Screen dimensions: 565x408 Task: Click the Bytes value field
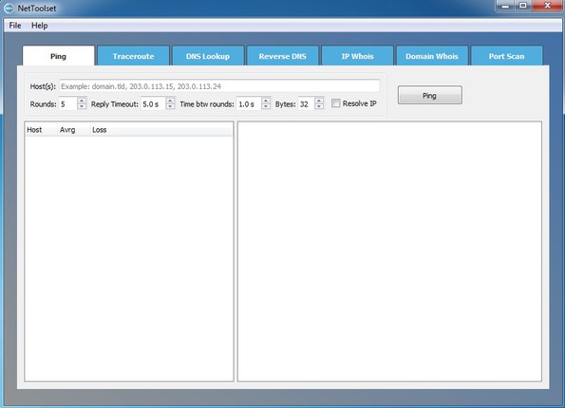(307, 104)
